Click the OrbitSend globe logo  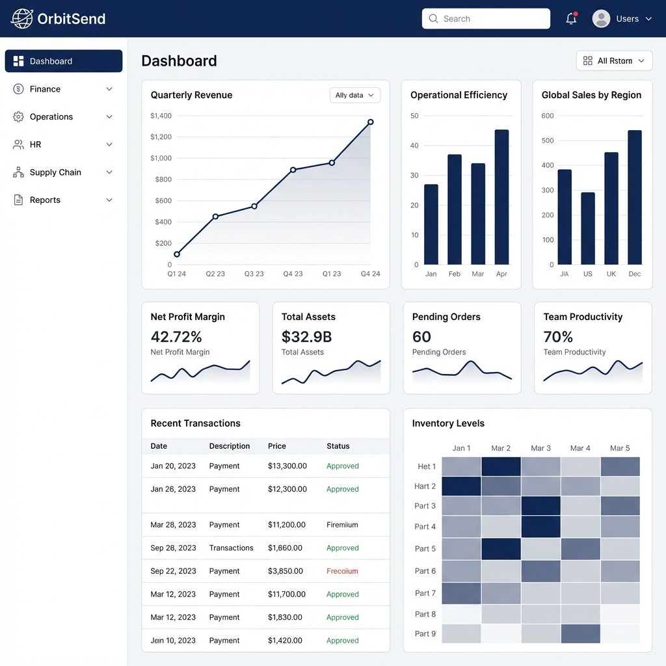[21, 19]
